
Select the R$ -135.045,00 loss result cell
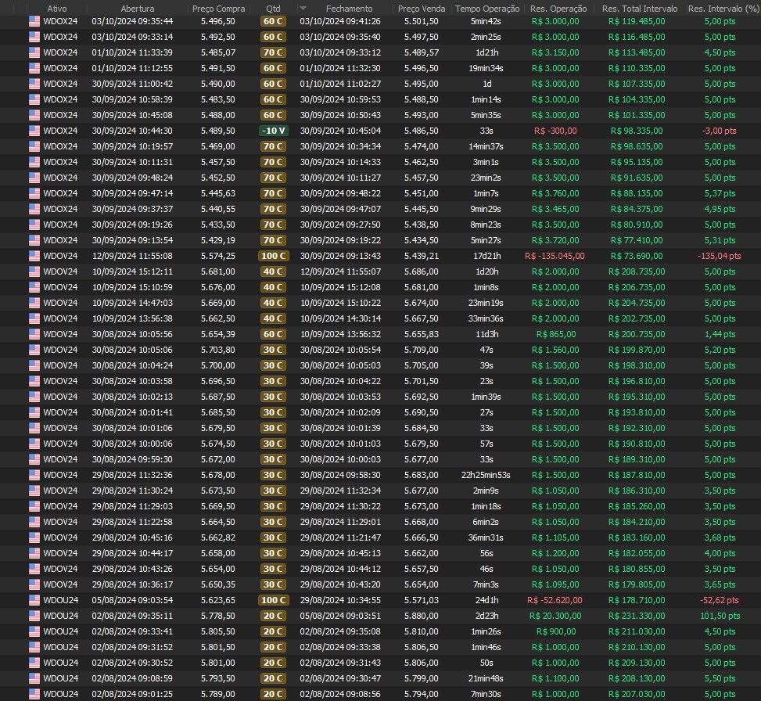tap(555, 256)
